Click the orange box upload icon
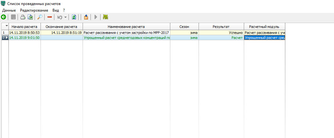Screen dimensions: 334x138 86,17
